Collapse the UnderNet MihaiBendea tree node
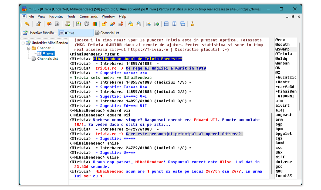Image resolution: width=321 pixels, height=190 pixels. 23,43
